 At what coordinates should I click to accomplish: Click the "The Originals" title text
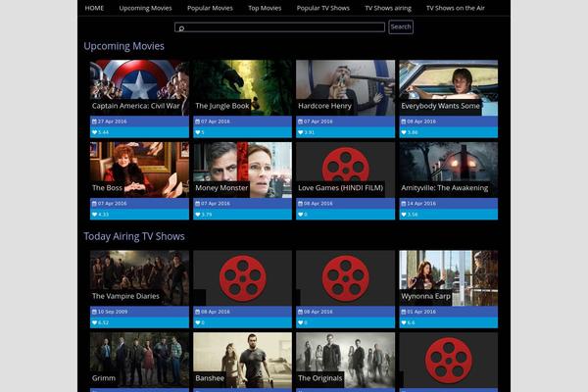click(x=319, y=378)
